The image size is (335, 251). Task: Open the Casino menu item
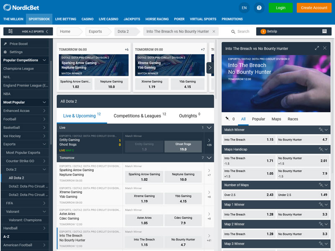(x=88, y=19)
